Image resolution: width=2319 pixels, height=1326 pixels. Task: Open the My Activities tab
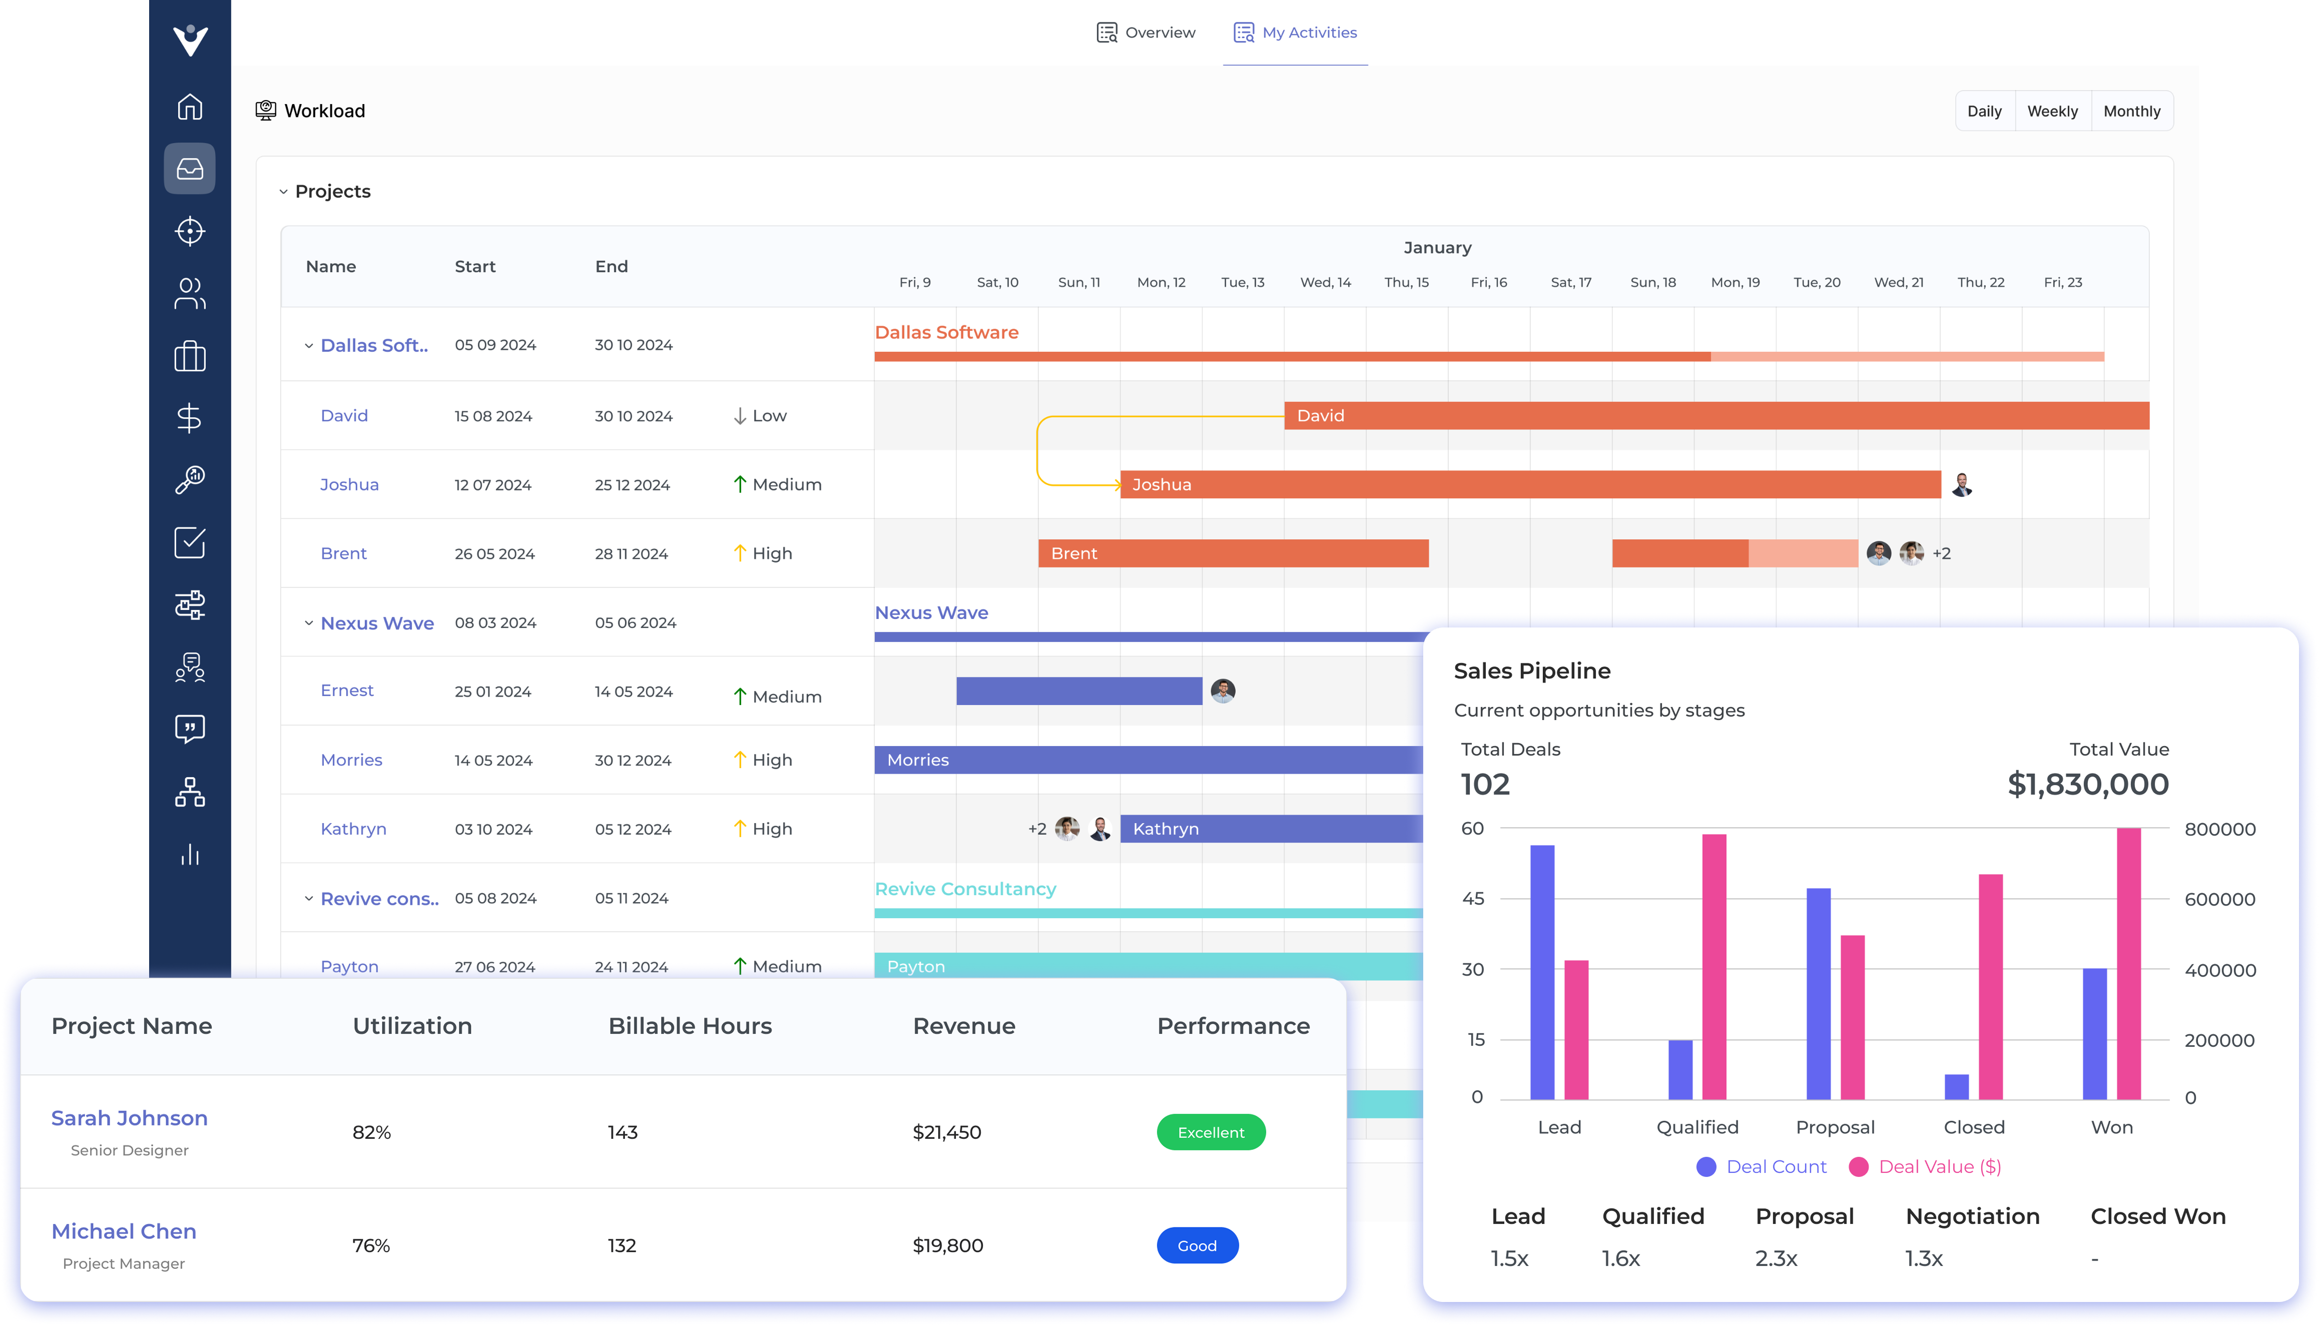coord(1295,32)
